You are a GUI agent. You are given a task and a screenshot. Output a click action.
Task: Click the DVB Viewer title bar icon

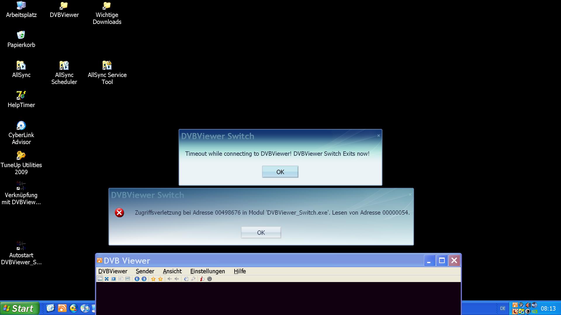click(100, 260)
